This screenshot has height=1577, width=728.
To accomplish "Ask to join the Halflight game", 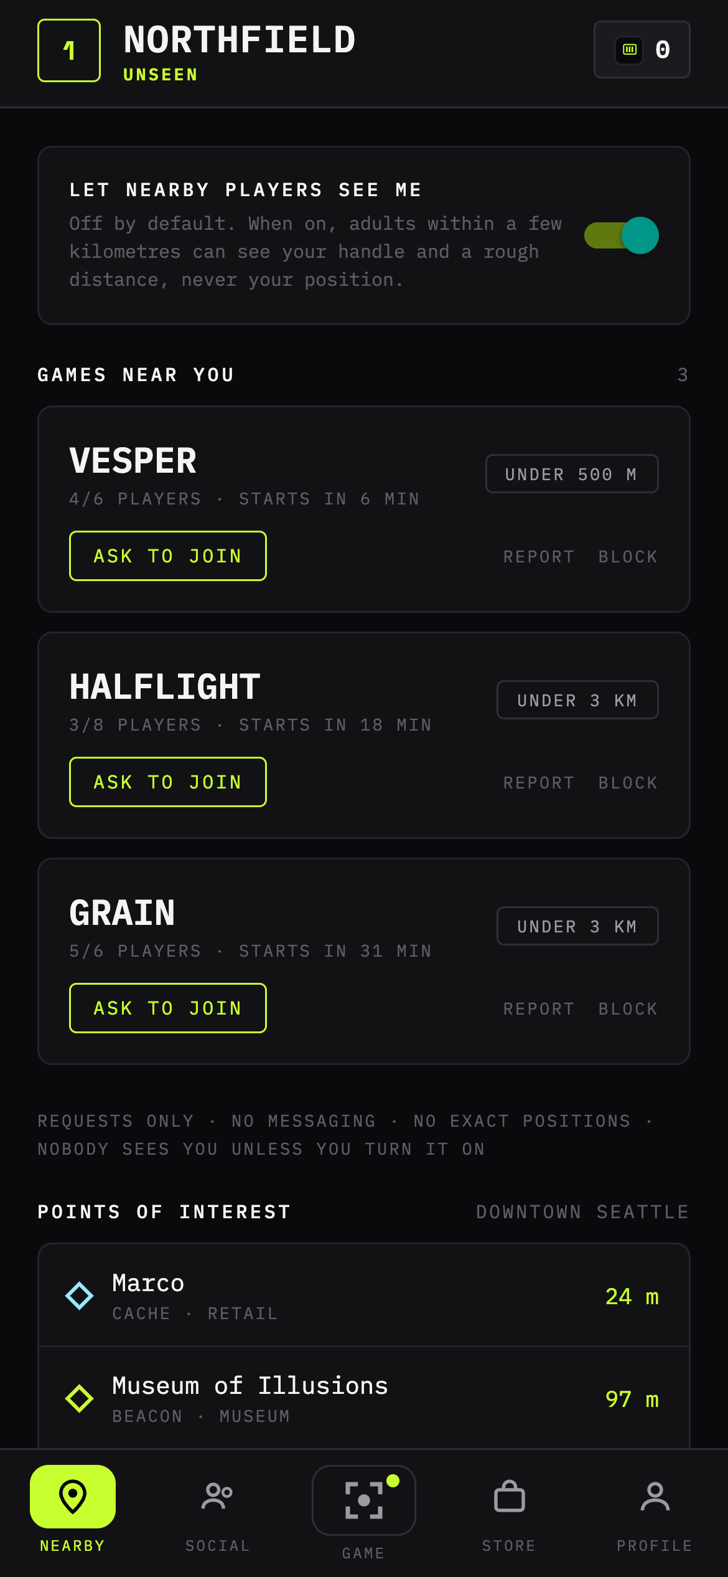I will click(168, 782).
